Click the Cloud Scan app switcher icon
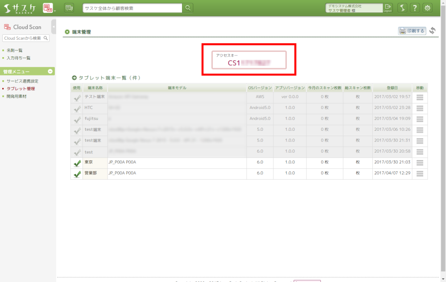The height and width of the screenshot is (282, 446). [x=48, y=8]
